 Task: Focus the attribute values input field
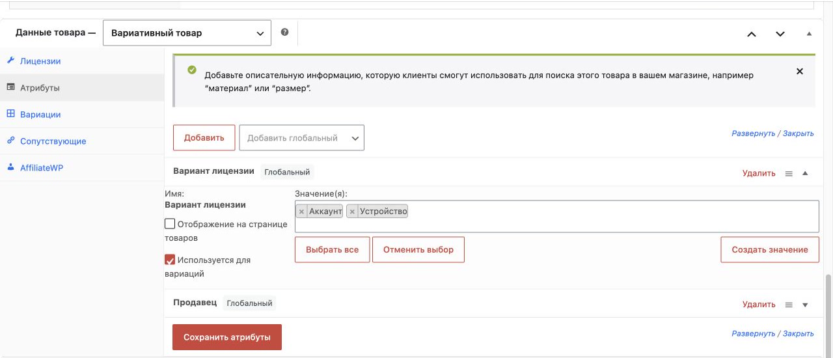[557, 216]
